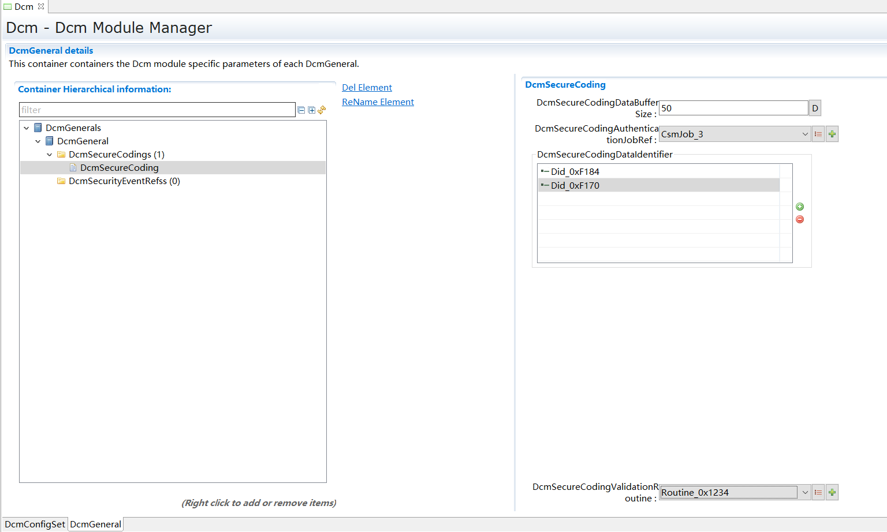887x532 pixels.
Task: Click the ReName Element link
Action: pos(378,102)
